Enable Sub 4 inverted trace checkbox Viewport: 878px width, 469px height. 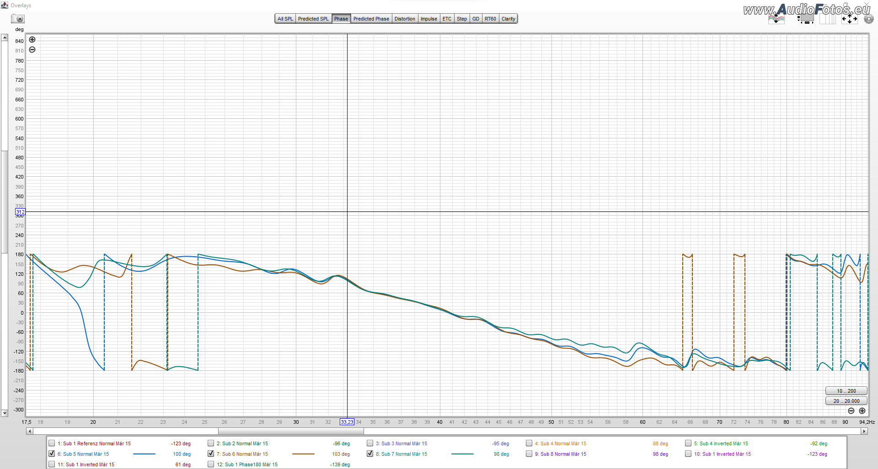click(688, 443)
